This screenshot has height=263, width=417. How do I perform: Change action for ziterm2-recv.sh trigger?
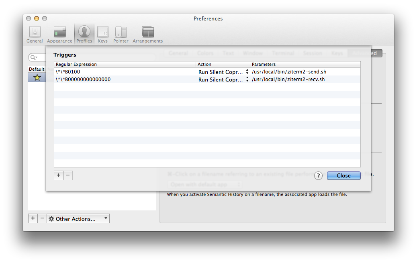tap(223, 80)
